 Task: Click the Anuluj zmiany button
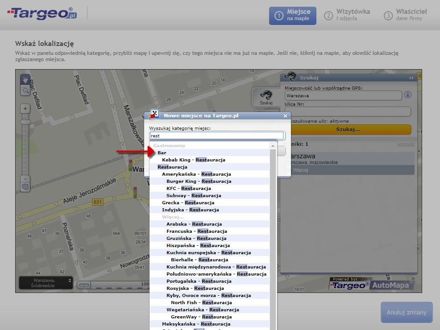(x=407, y=312)
